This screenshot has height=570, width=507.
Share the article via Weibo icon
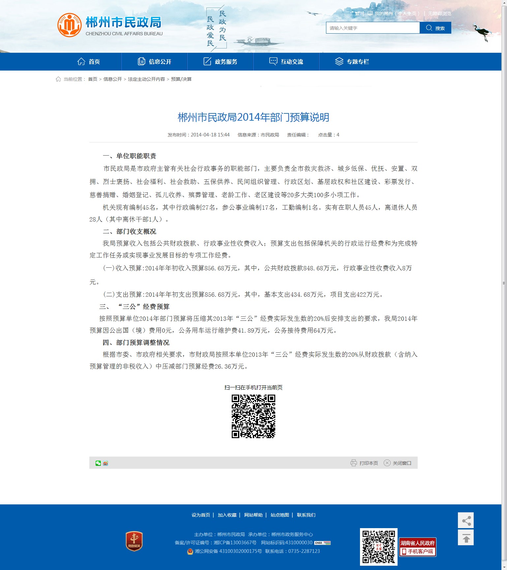pyautogui.click(x=105, y=463)
